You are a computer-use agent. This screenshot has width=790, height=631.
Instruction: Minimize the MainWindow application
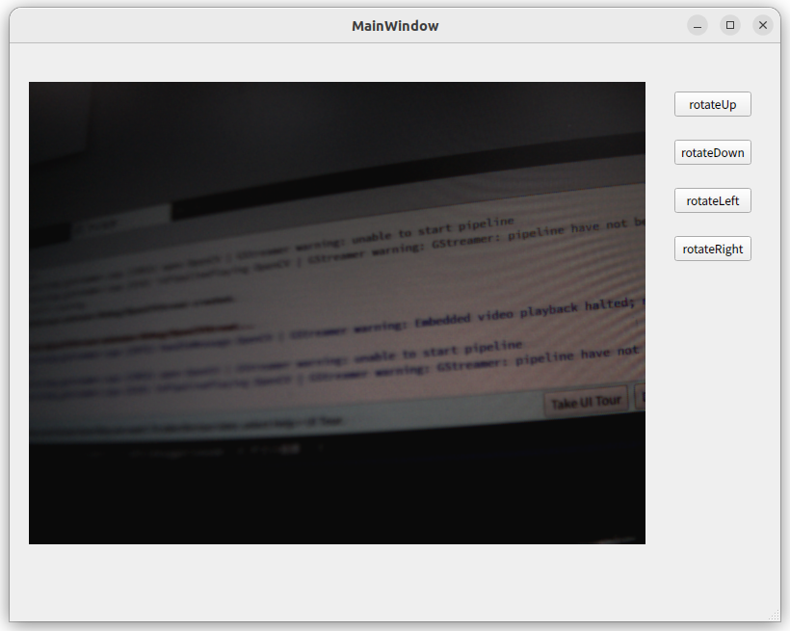coord(697,25)
